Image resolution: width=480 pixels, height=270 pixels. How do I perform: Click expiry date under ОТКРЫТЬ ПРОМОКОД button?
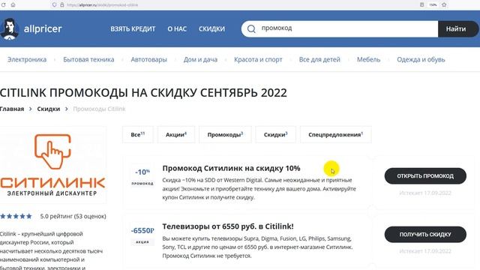coord(425,193)
